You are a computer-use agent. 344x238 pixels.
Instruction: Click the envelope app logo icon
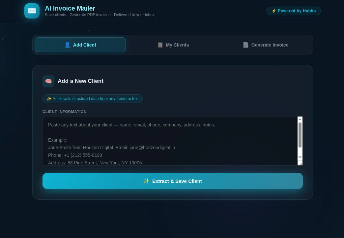click(x=32, y=11)
